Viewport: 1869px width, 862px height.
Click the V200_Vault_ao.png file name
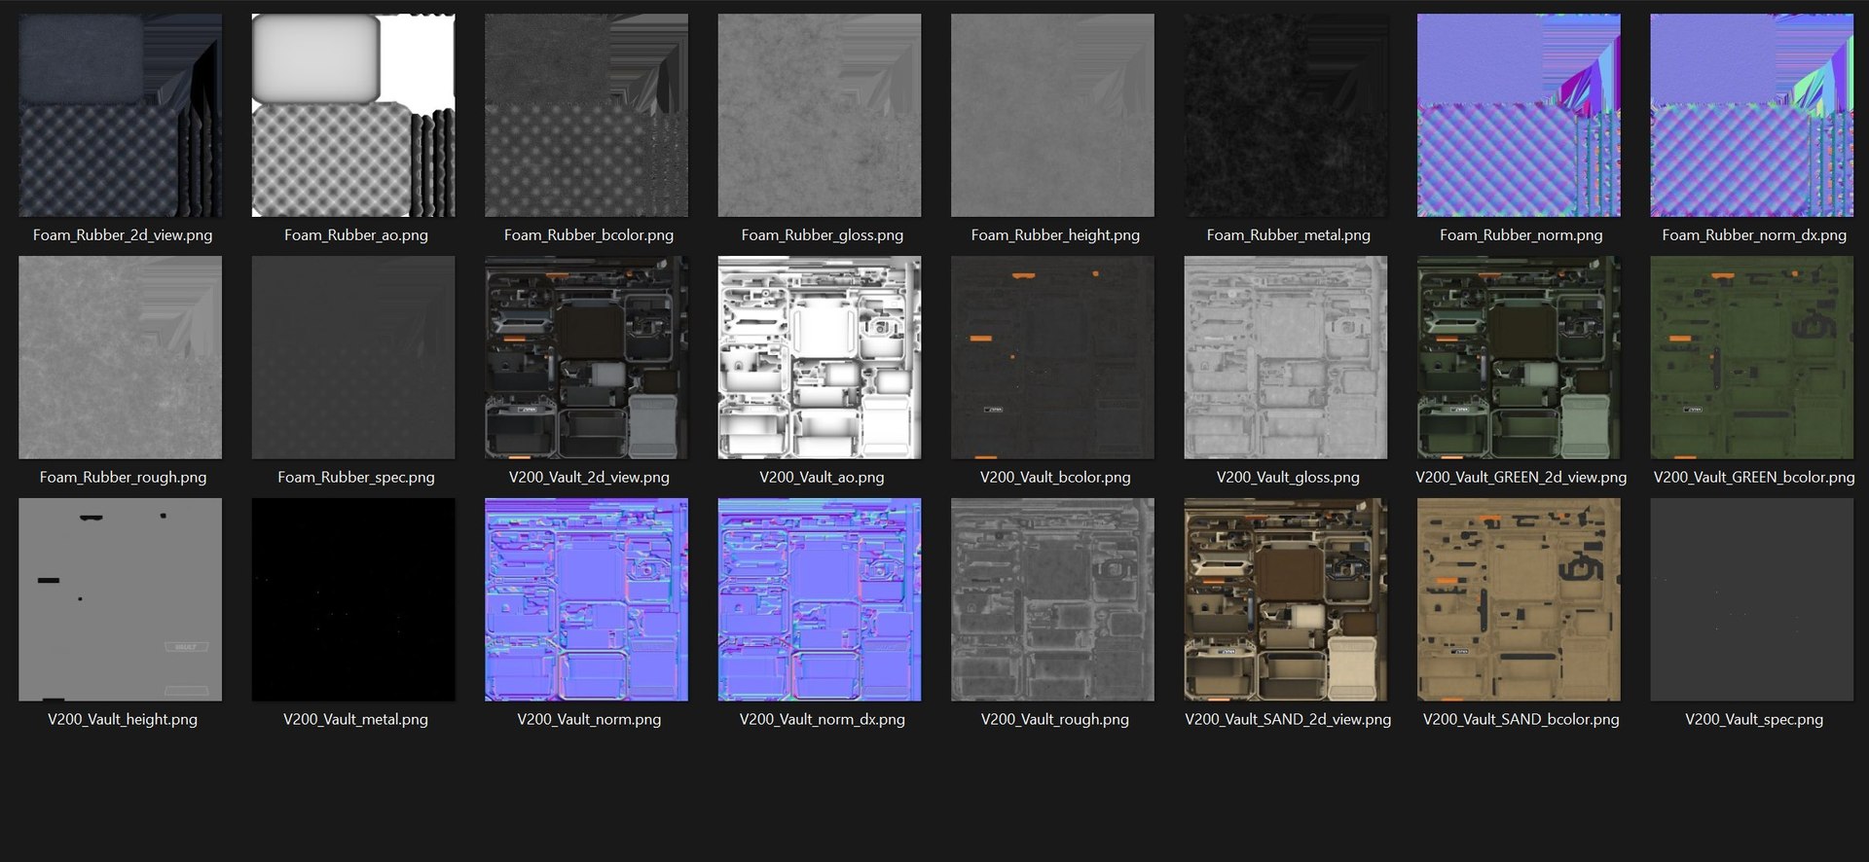click(823, 477)
